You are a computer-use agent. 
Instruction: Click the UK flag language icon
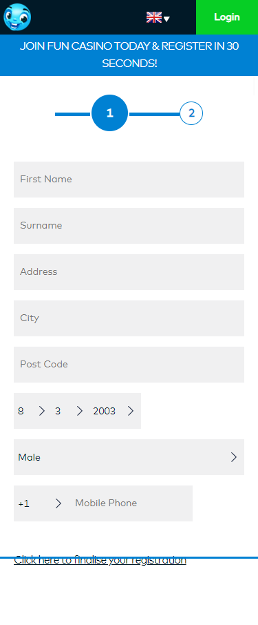[x=154, y=17]
